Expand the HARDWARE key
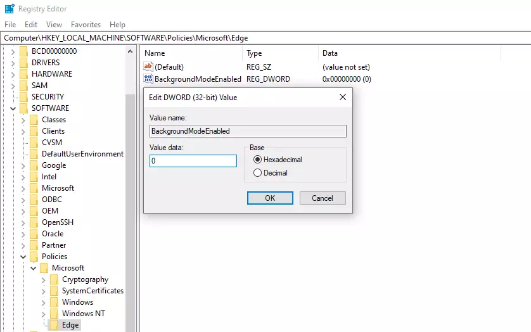The image size is (531, 332). (x=13, y=75)
